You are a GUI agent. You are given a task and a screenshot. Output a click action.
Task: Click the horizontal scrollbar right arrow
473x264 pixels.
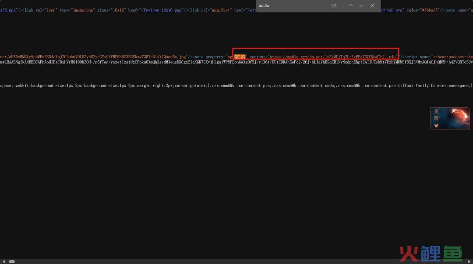pyautogui.click(x=469, y=261)
